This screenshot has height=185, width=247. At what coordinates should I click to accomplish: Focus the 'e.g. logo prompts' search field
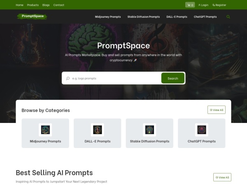tap(116, 79)
